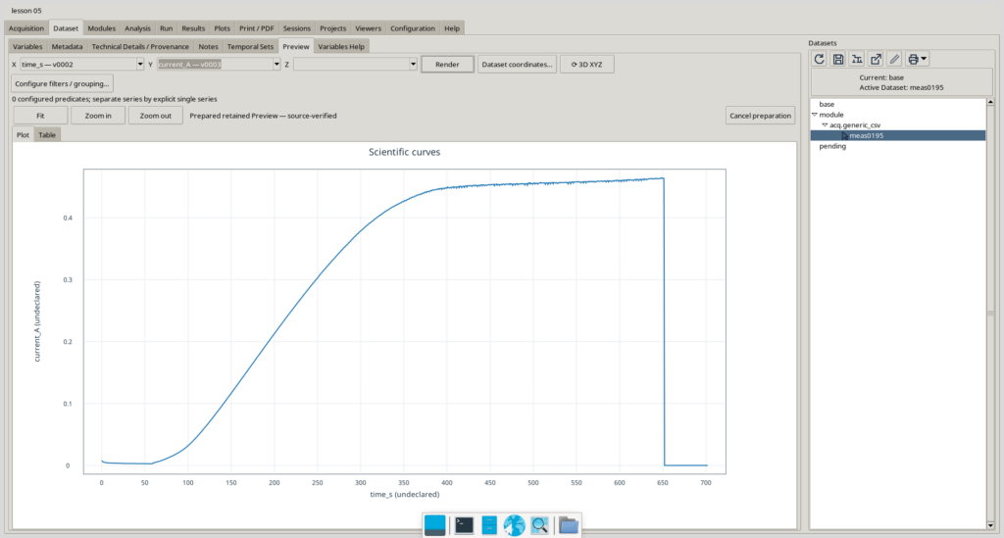Image resolution: width=1004 pixels, height=538 pixels.
Task: Select the Plot view tab
Action: pyautogui.click(x=24, y=135)
